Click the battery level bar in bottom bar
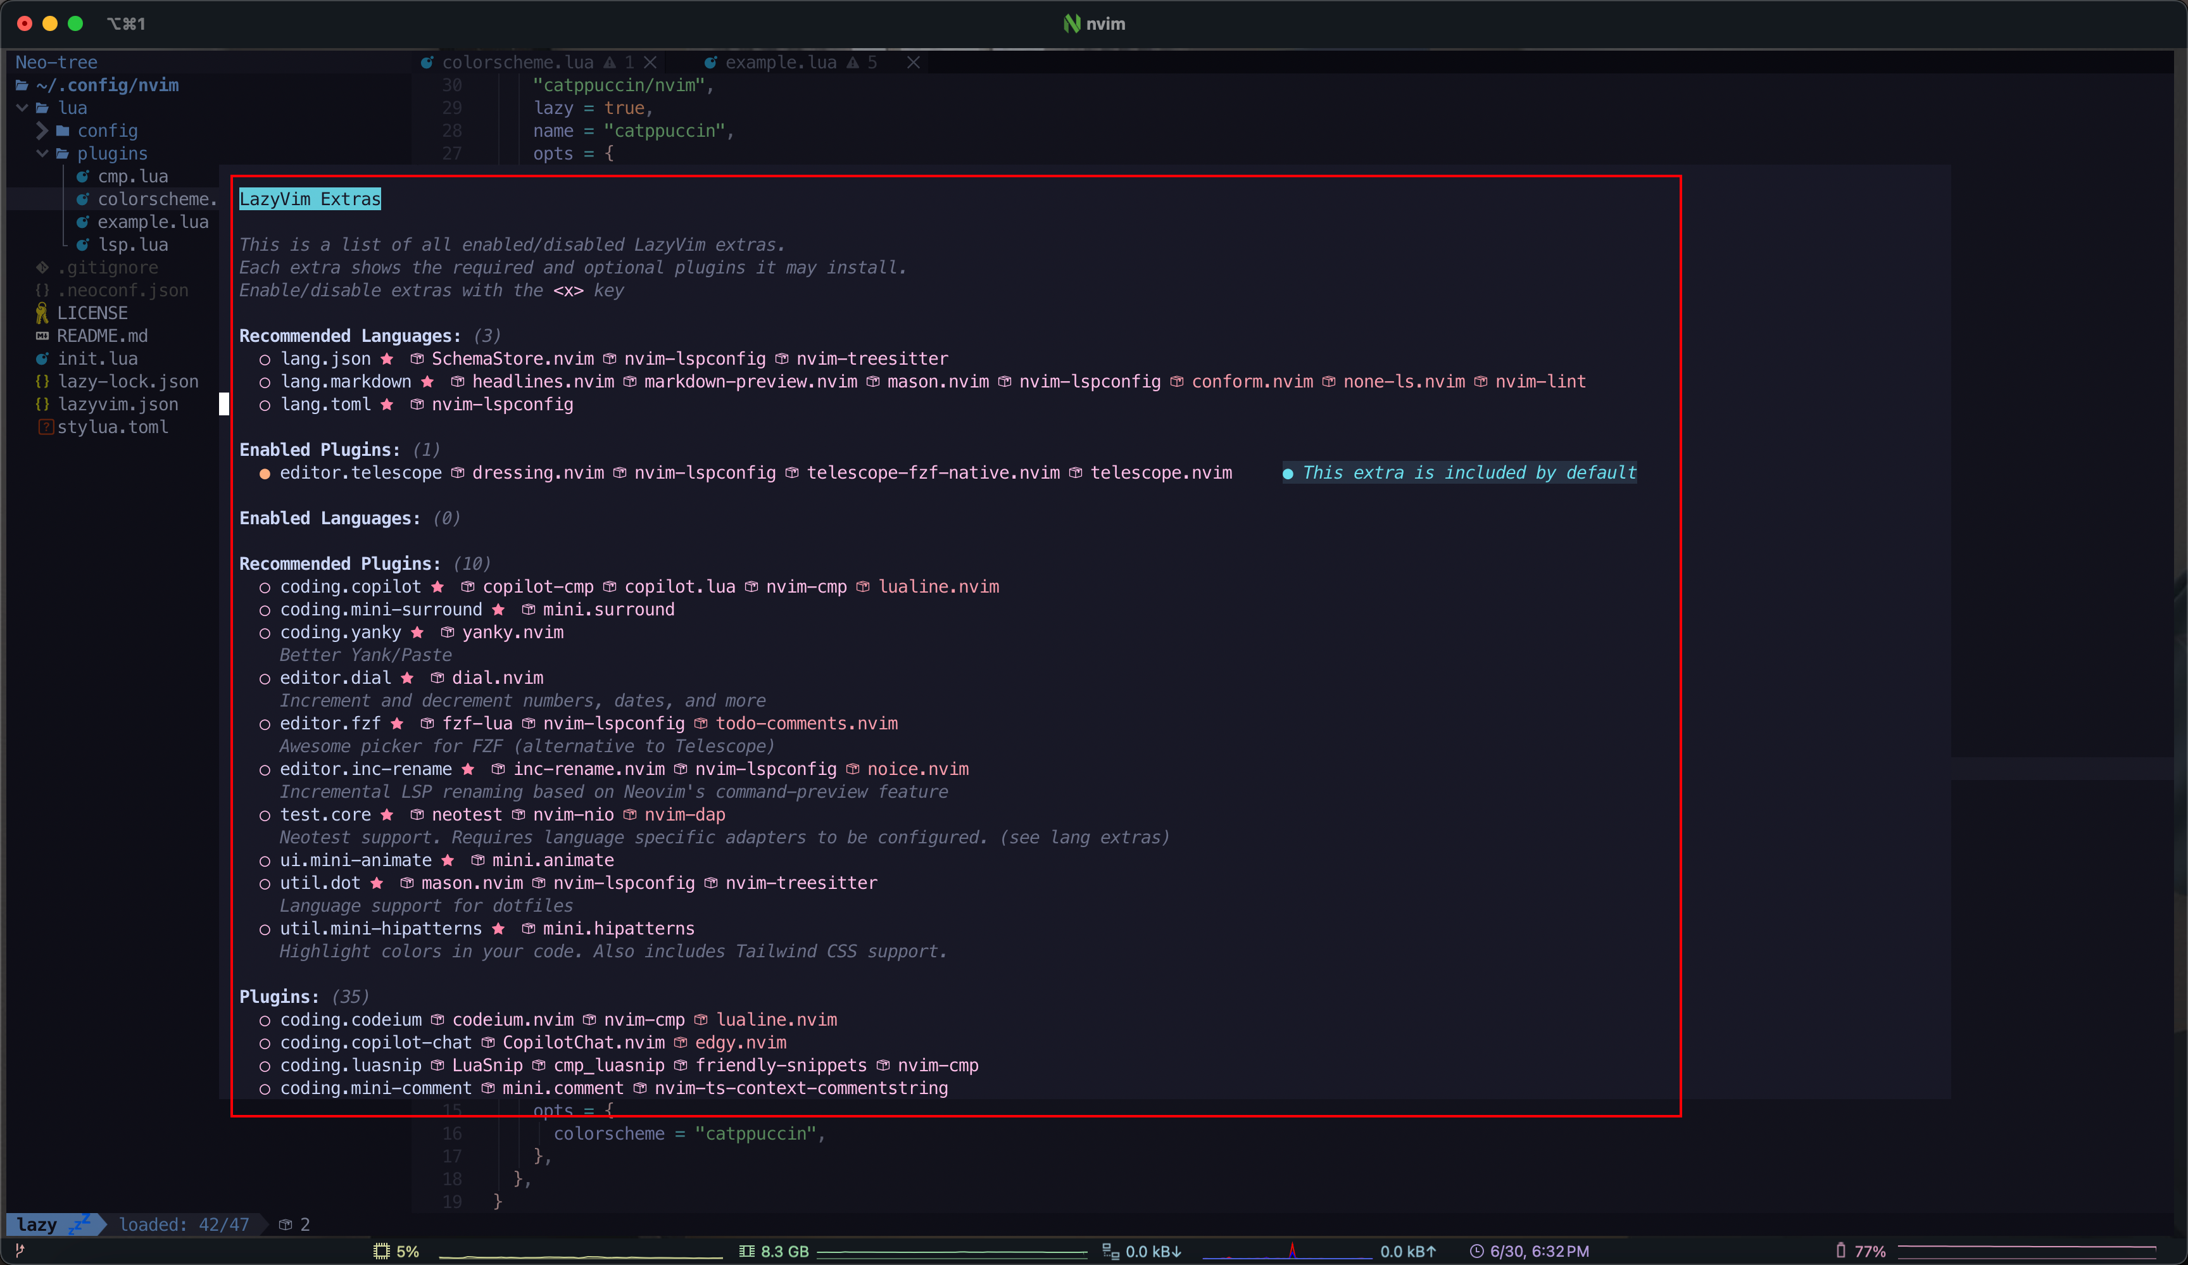Image resolution: width=2188 pixels, height=1265 pixels. click(2027, 1251)
